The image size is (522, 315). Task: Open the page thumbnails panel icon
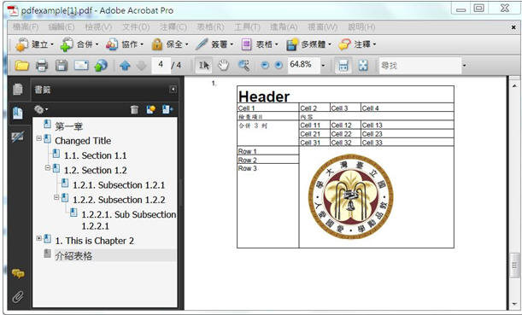coord(18,90)
